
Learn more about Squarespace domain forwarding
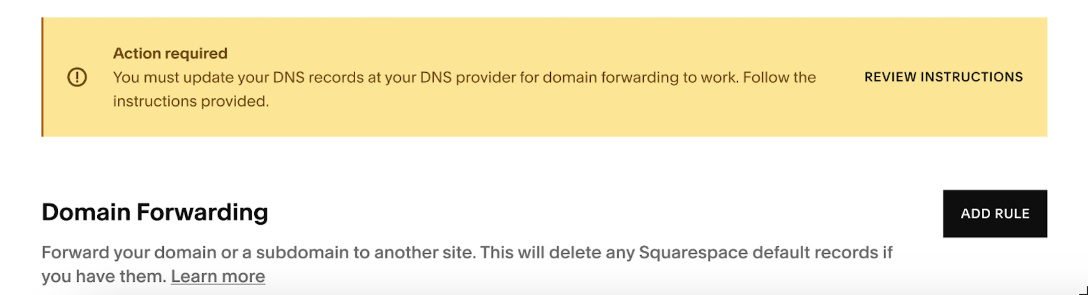pyautogui.click(x=218, y=276)
